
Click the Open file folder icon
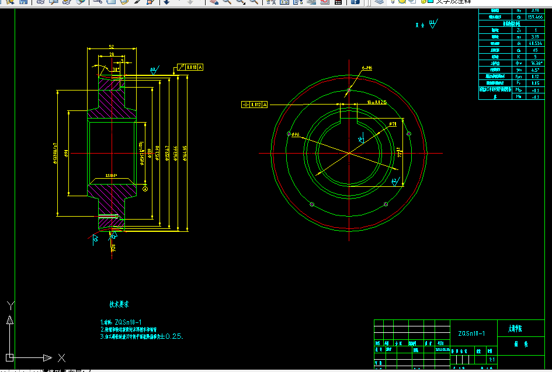pyautogui.click(x=10, y=2)
